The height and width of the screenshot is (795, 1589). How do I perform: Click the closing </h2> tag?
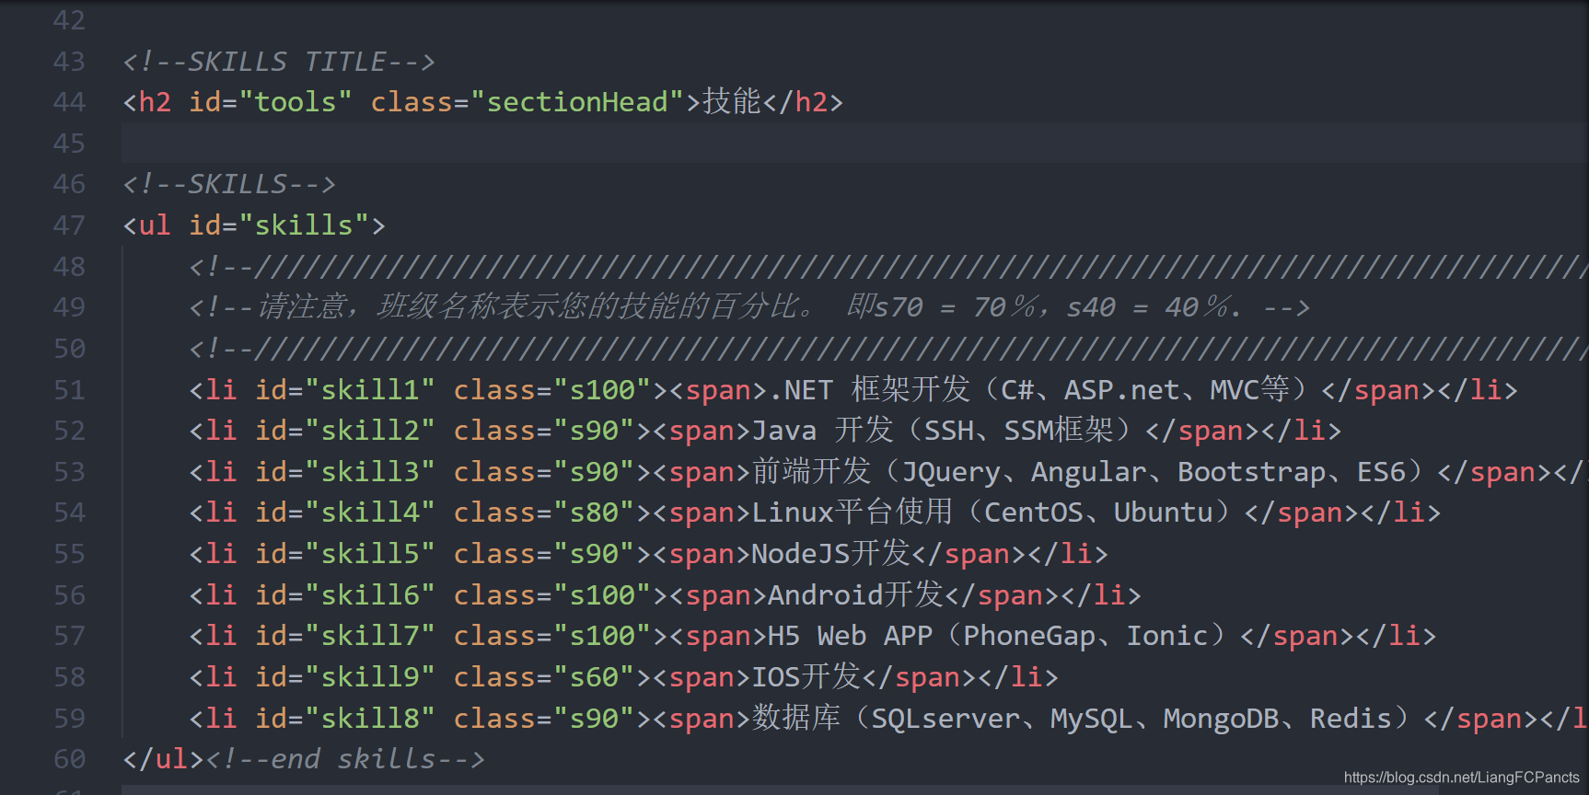(803, 102)
